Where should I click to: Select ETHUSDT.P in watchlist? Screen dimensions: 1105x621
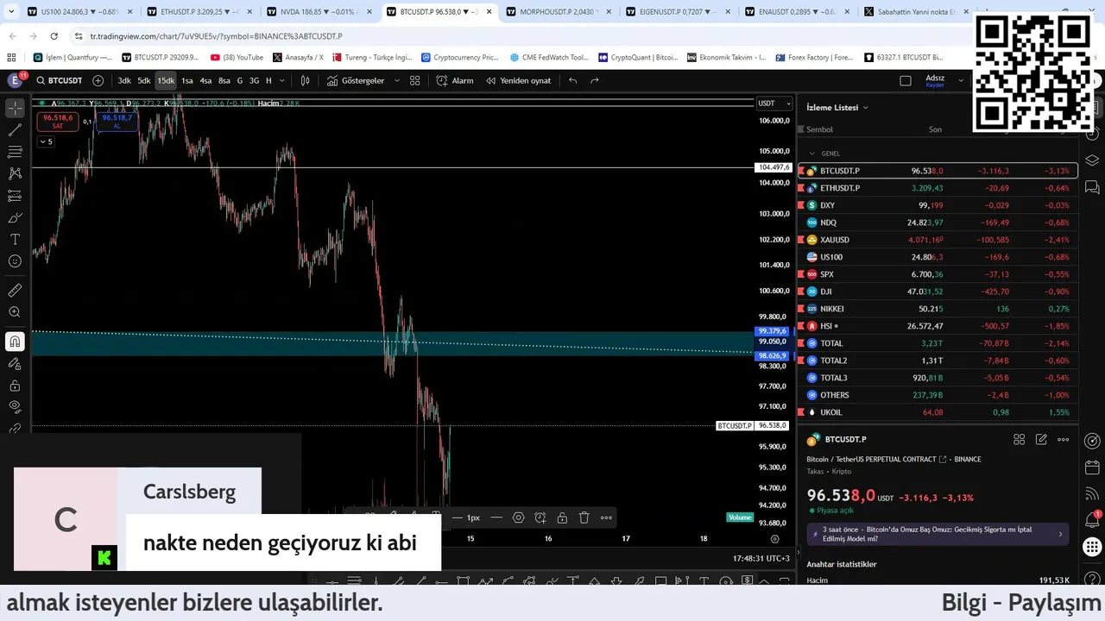pos(938,188)
